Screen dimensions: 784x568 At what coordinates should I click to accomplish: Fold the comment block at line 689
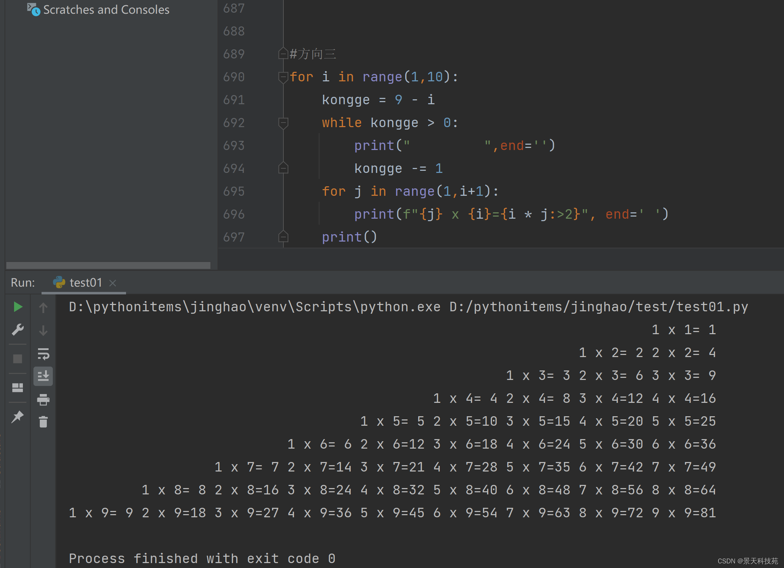pos(283,54)
